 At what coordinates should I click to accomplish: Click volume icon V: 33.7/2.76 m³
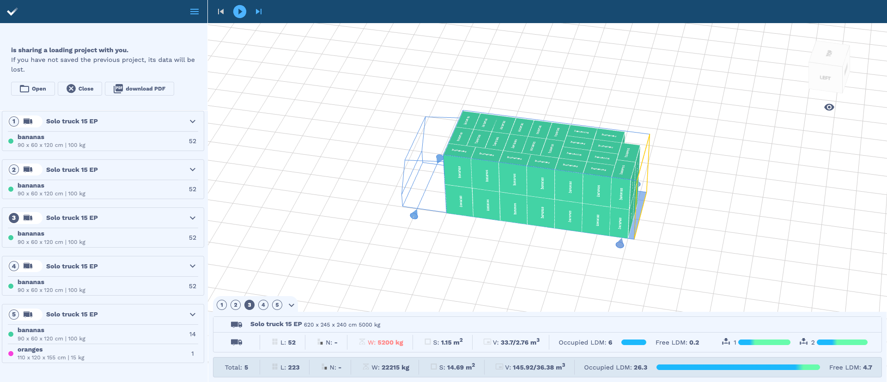[487, 342]
